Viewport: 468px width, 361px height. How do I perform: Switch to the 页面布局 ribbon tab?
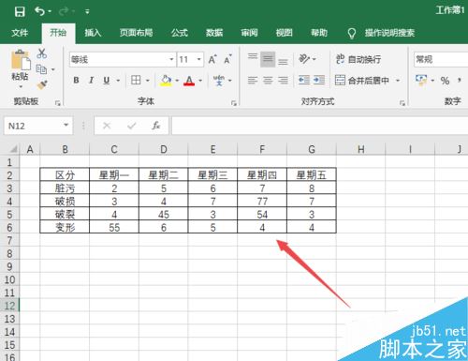pyautogui.click(x=136, y=33)
